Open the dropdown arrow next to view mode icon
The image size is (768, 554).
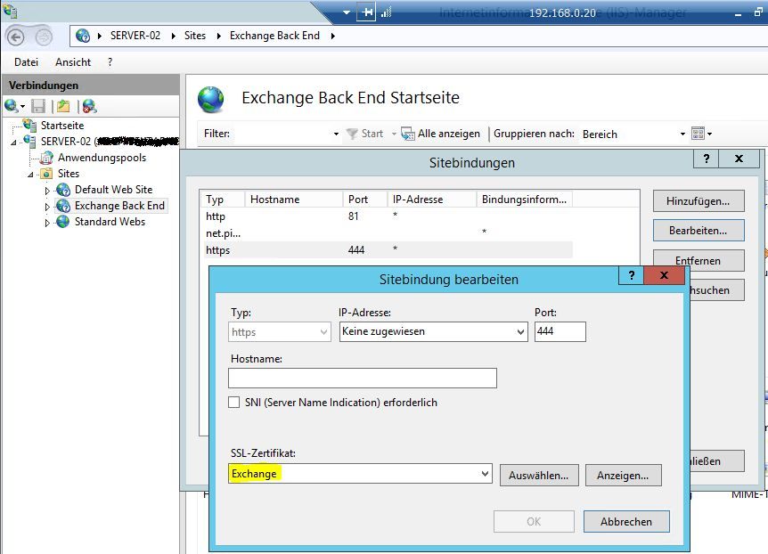pos(710,134)
